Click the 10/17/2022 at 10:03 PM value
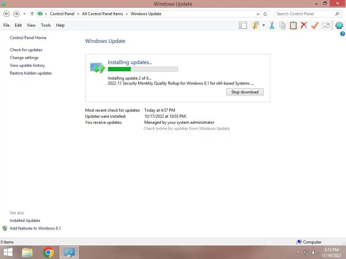 coord(165,116)
